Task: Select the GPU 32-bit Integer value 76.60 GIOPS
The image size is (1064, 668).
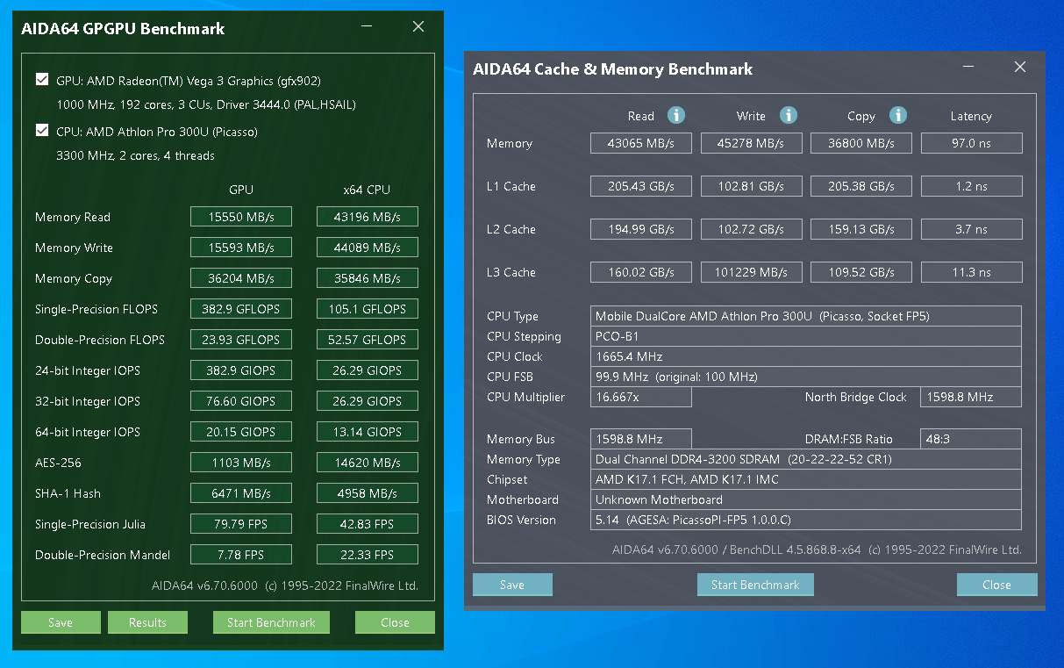Action: [241, 401]
